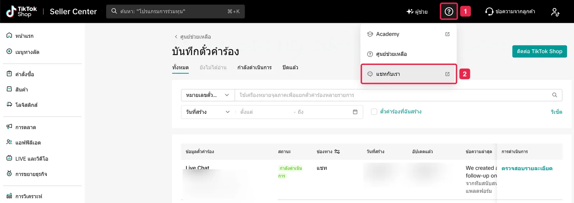Select the ปิดแล้ว tab

(290, 68)
